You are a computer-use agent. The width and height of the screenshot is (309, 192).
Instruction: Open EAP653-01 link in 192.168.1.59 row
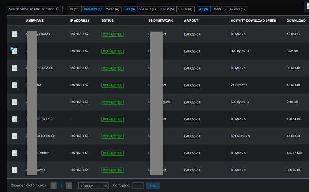coord(192,153)
